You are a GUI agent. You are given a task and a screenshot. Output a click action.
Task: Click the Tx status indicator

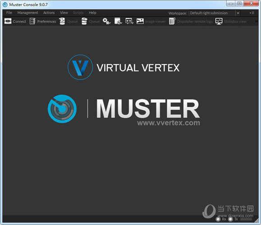click(230, 219)
